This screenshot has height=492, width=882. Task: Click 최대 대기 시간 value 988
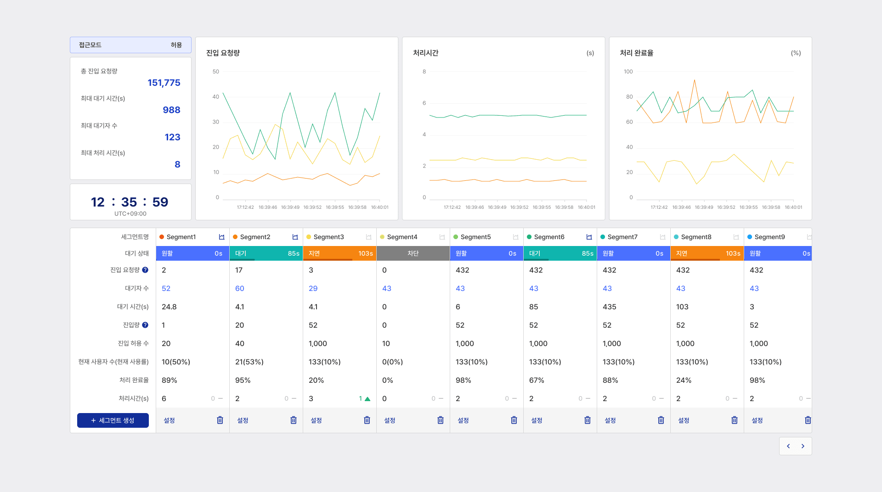point(171,110)
